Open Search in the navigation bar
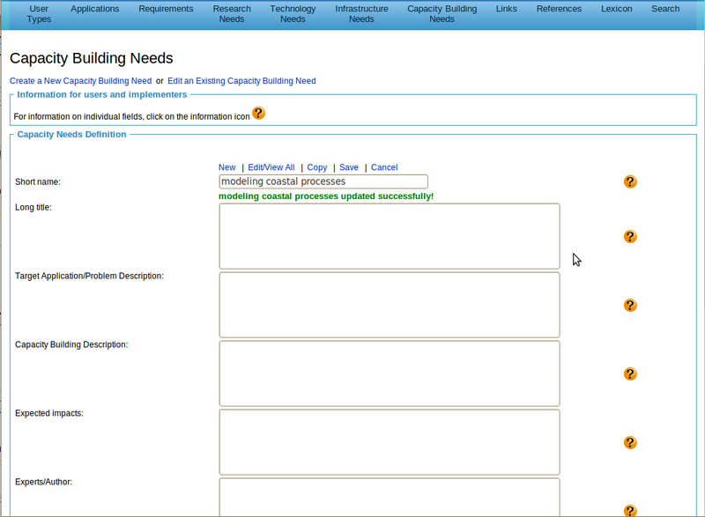705x517 pixels. click(x=665, y=9)
